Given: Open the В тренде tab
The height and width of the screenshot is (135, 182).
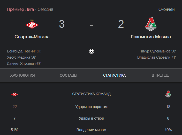Looking at the screenshot, I should coord(160,75).
